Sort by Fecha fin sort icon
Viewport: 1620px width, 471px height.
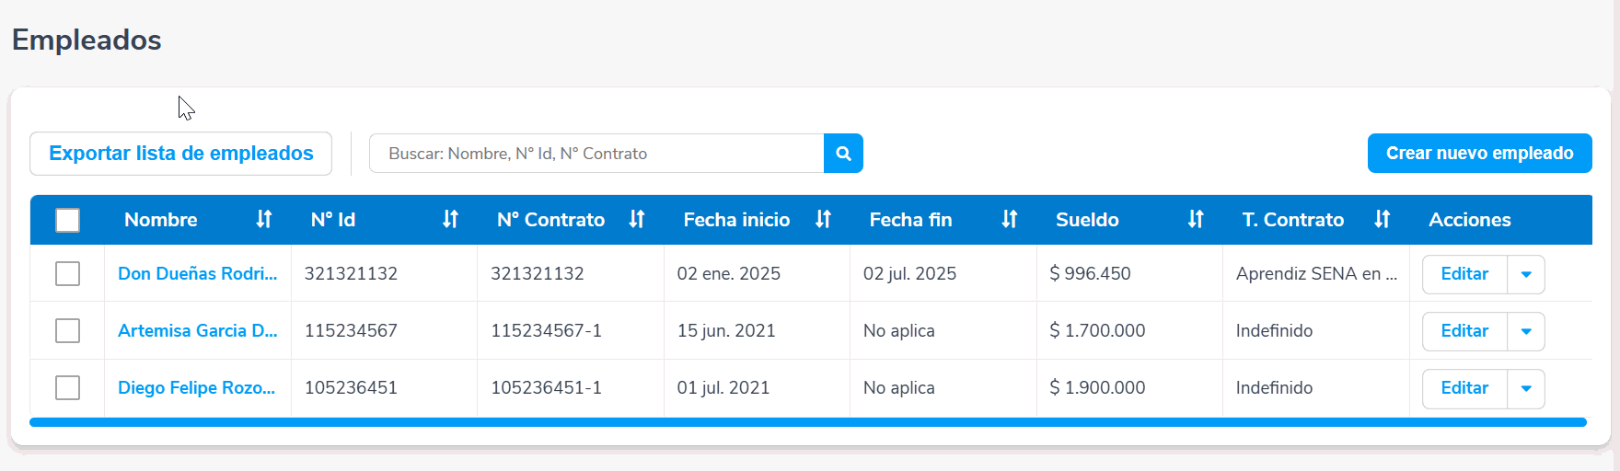click(1010, 219)
